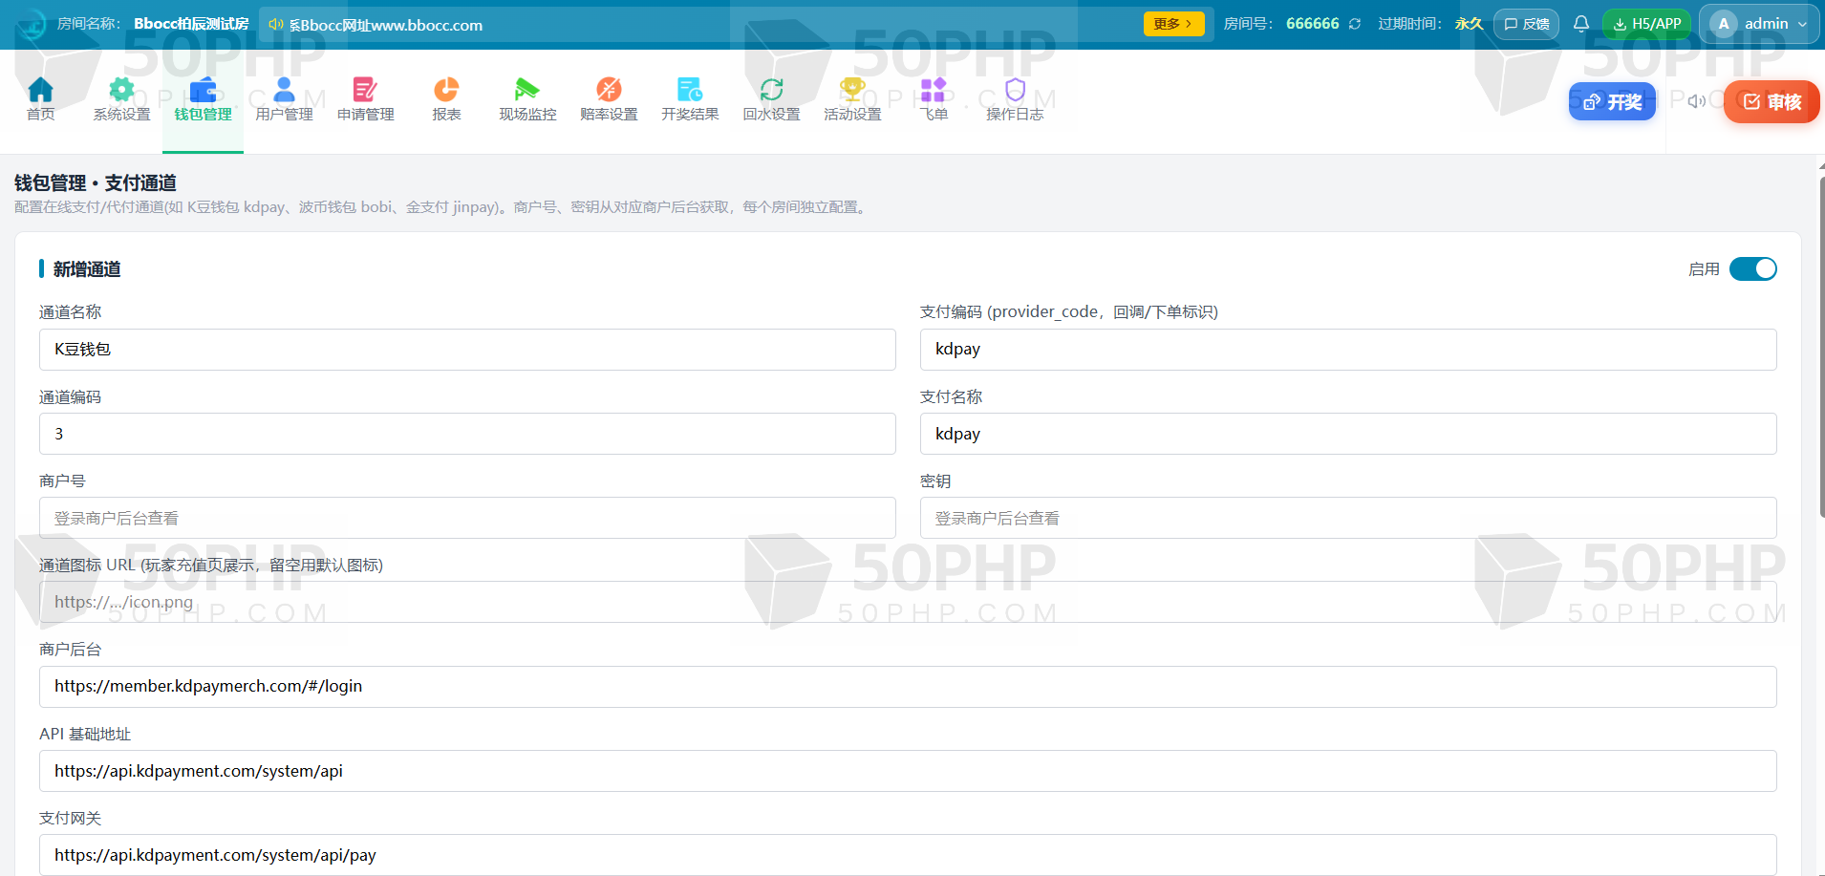Open 回水设置 refresh-arrows icon
1825x876 pixels.
click(x=771, y=90)
